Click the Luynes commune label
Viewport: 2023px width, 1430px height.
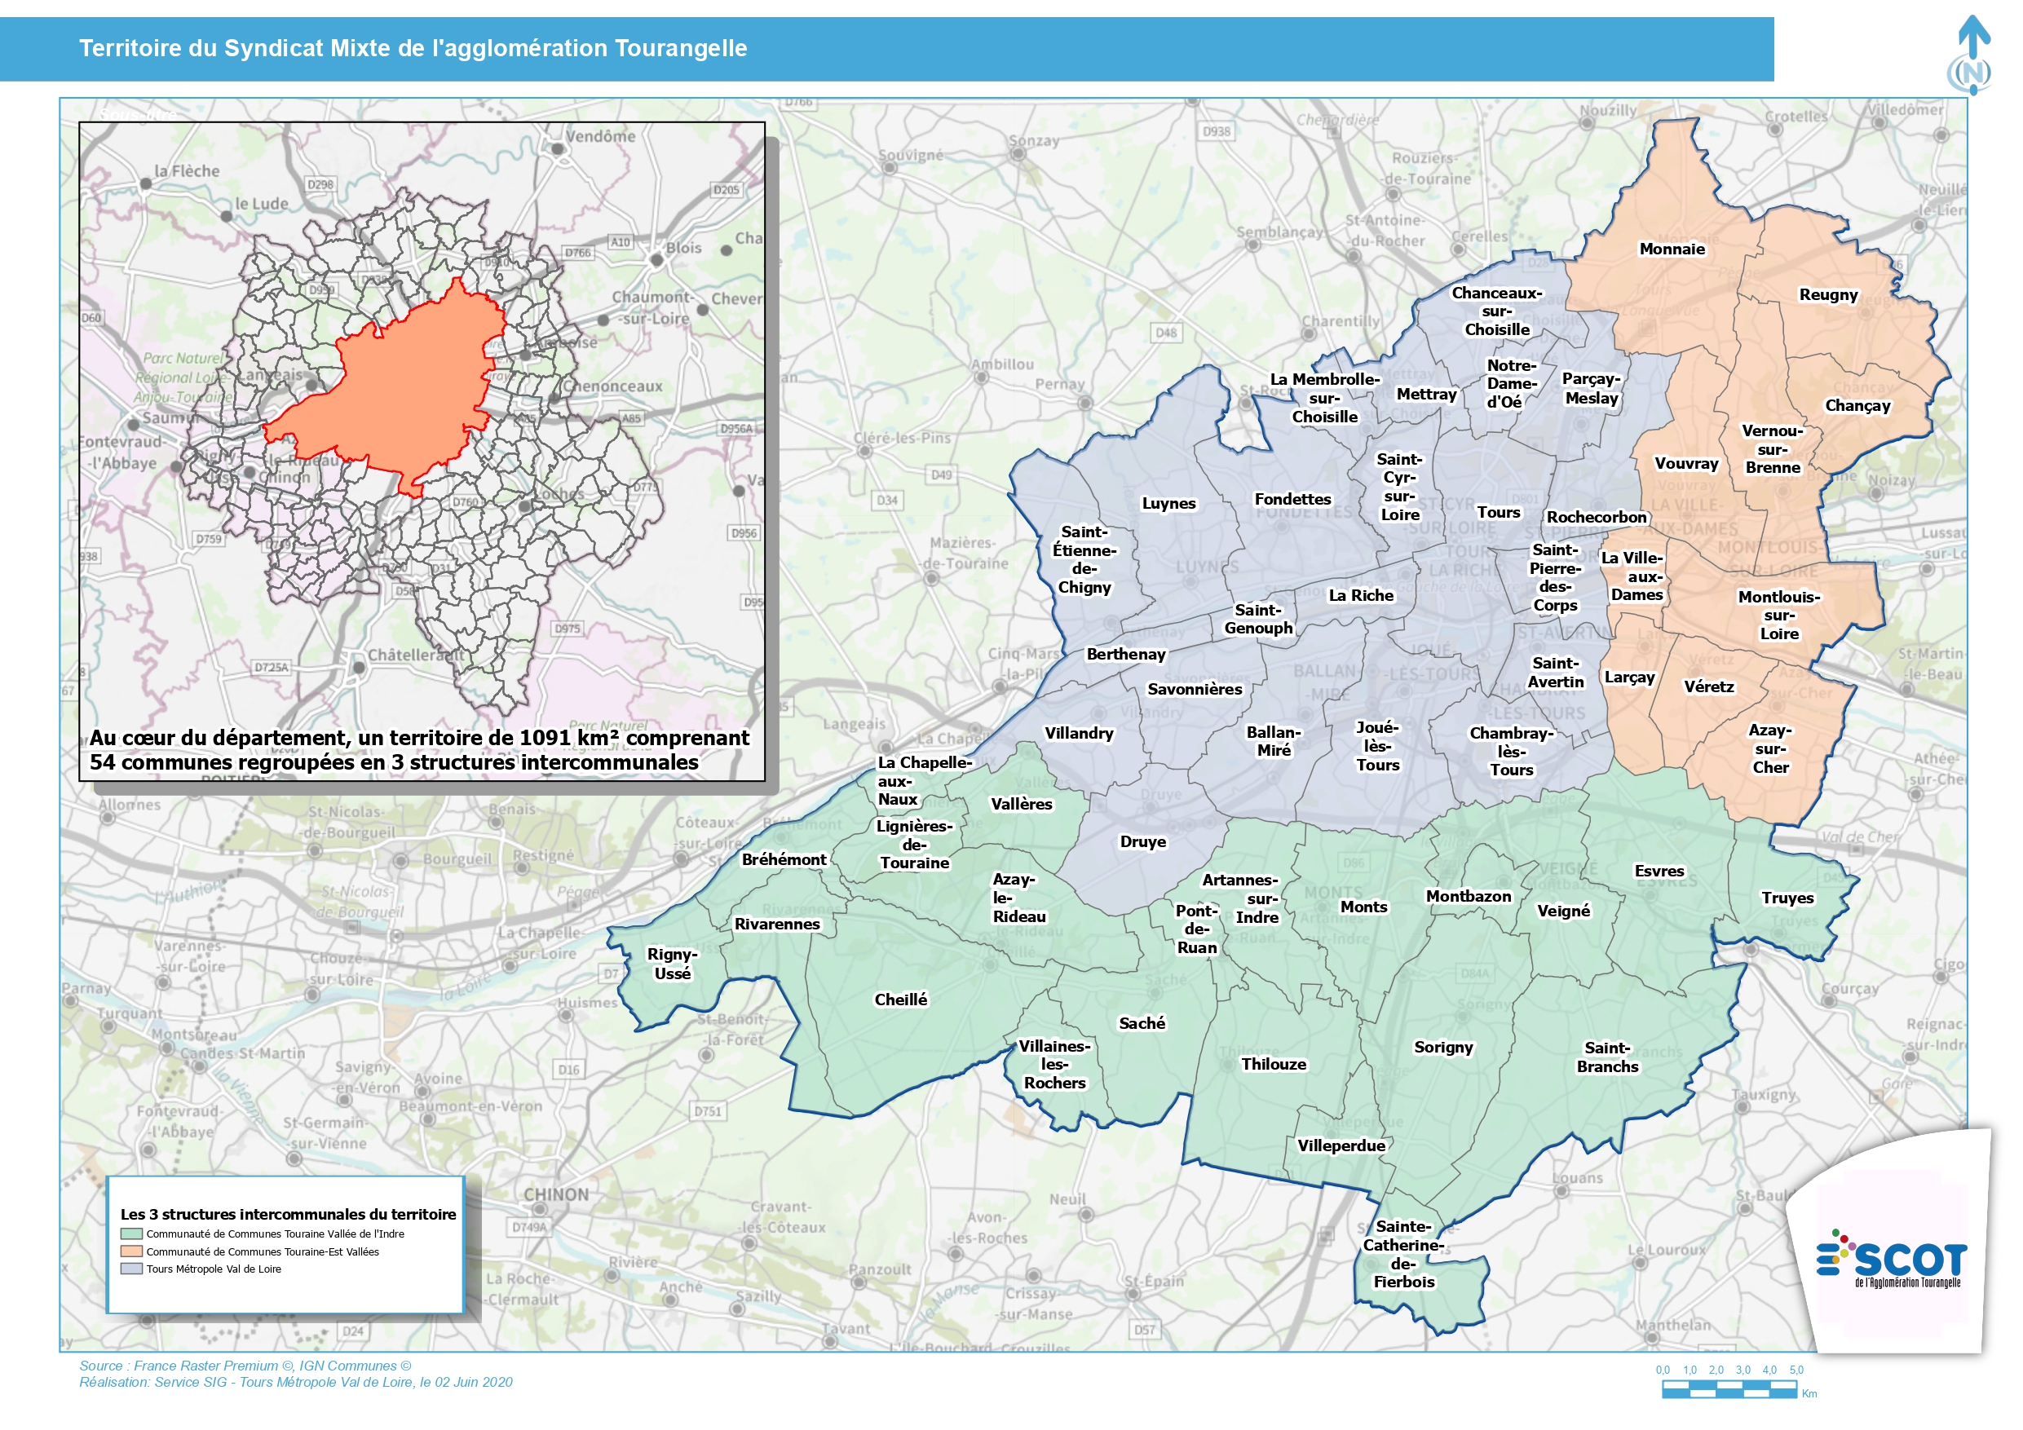1168,504
